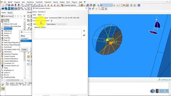
Task: Select the Magnify View tool
Action: pos(96,9)
